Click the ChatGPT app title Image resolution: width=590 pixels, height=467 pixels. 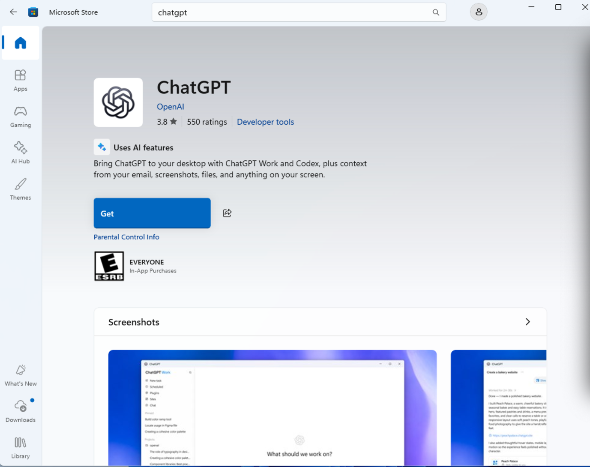point(194,87)
